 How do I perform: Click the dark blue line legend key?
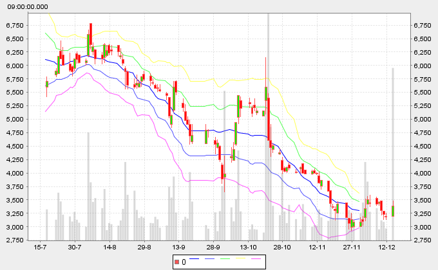click(193, 259)
